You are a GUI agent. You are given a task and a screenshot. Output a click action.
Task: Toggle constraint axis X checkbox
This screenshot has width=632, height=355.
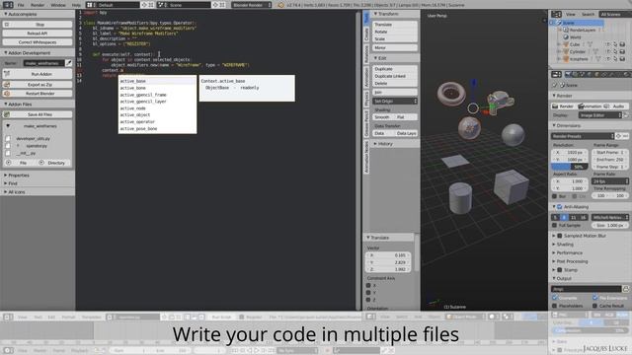(368, 285)
